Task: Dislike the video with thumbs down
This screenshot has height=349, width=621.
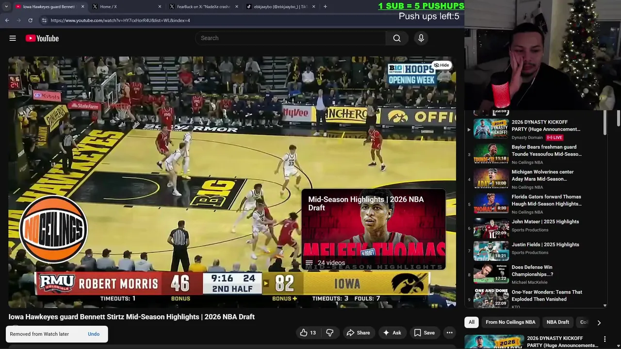Action: [x=329, y=333]
